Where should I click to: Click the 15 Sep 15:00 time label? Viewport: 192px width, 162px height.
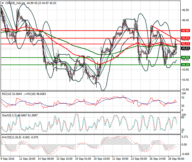65,159
